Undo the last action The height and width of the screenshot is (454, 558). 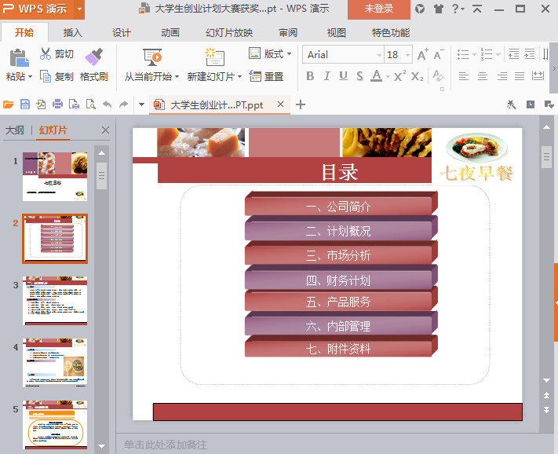point(107,104)
